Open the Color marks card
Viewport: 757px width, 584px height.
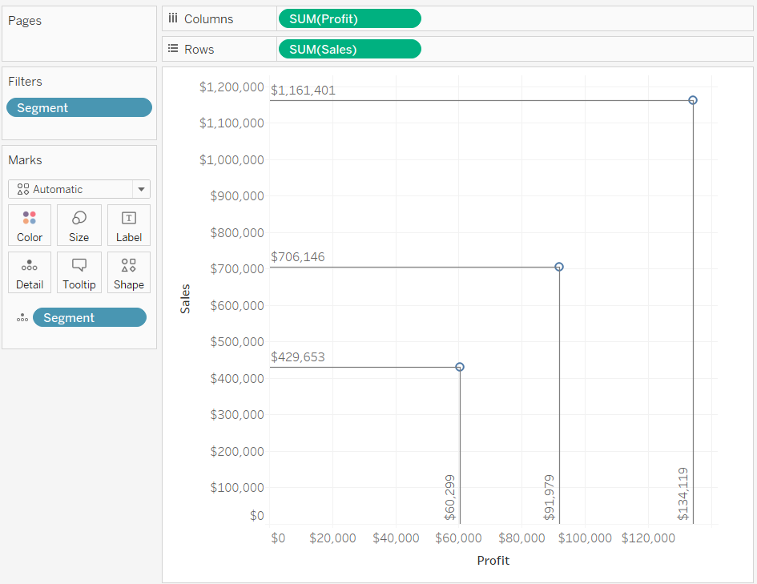tap(30, 225)
